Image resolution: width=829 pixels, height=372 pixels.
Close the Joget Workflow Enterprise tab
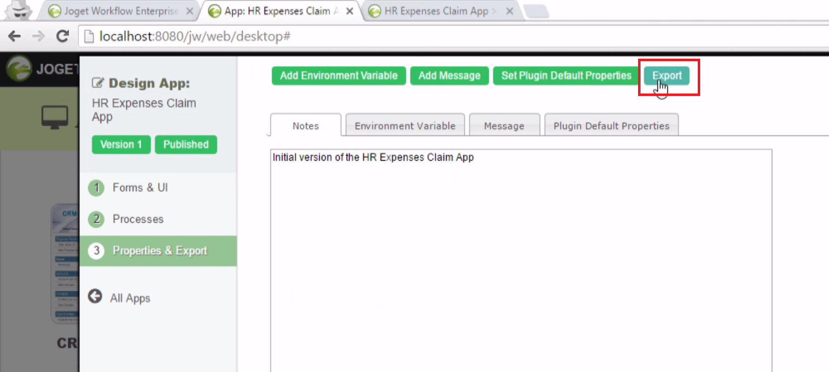(189, 11)
